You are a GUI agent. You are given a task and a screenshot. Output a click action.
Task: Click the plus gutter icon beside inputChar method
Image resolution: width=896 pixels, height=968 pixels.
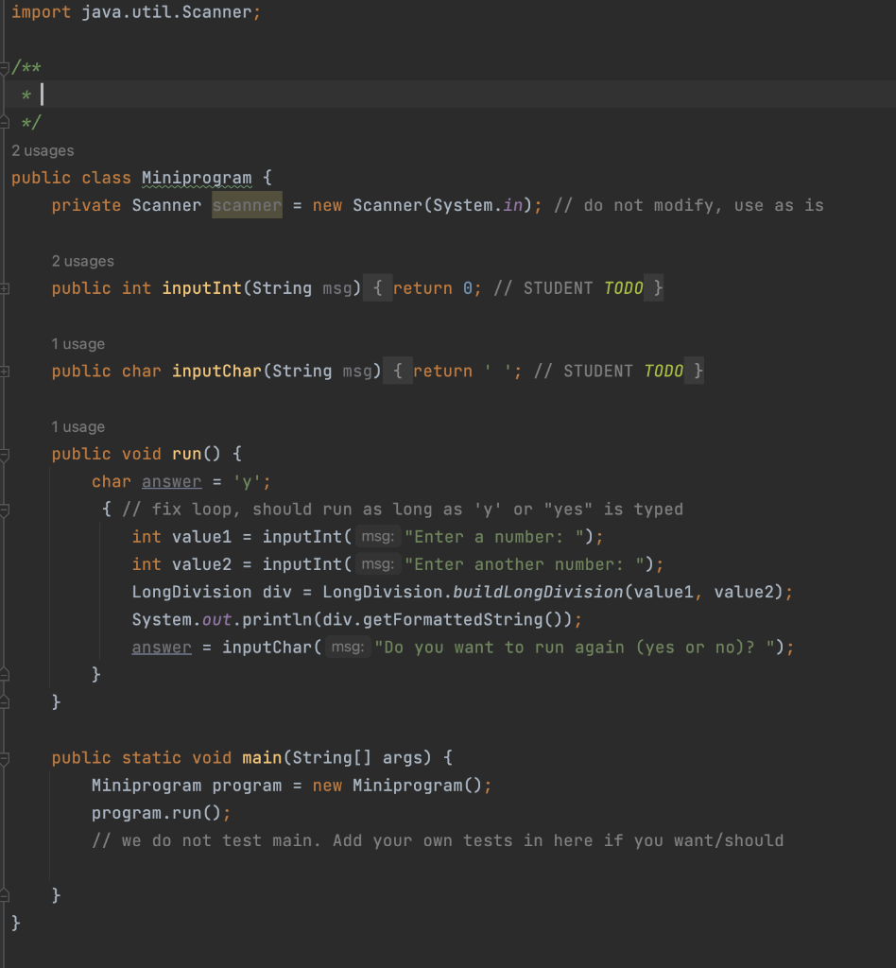[6, 371]
